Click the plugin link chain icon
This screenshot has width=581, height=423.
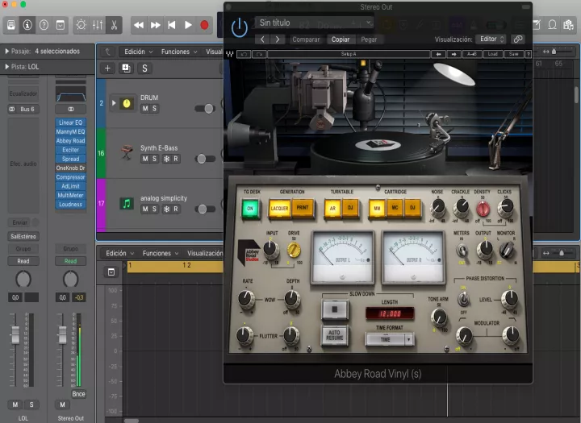pyautogui.click(x=518, y=39)
